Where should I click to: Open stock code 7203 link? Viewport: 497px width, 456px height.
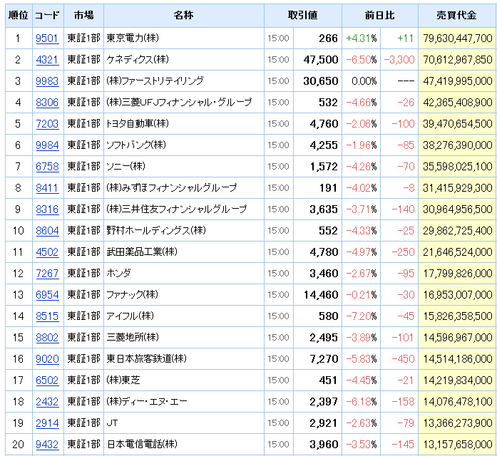(47, 124)
